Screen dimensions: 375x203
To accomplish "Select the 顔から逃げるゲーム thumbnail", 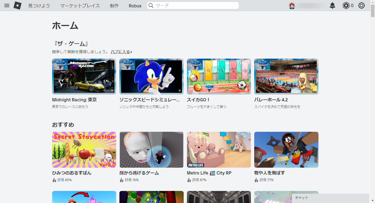I will pos(152,150).
